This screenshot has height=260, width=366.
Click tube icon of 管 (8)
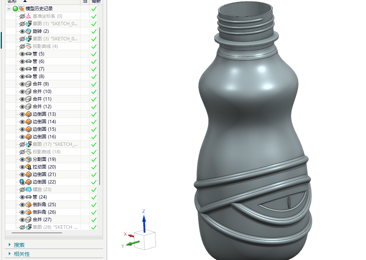click(x=29, y=76)
